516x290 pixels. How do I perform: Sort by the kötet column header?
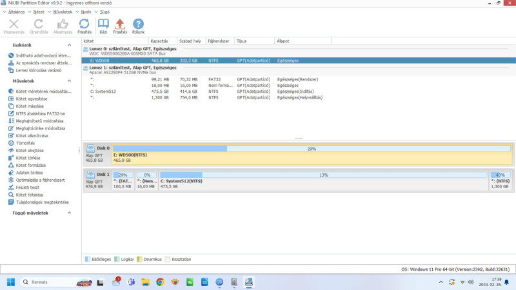coord(115,41)
